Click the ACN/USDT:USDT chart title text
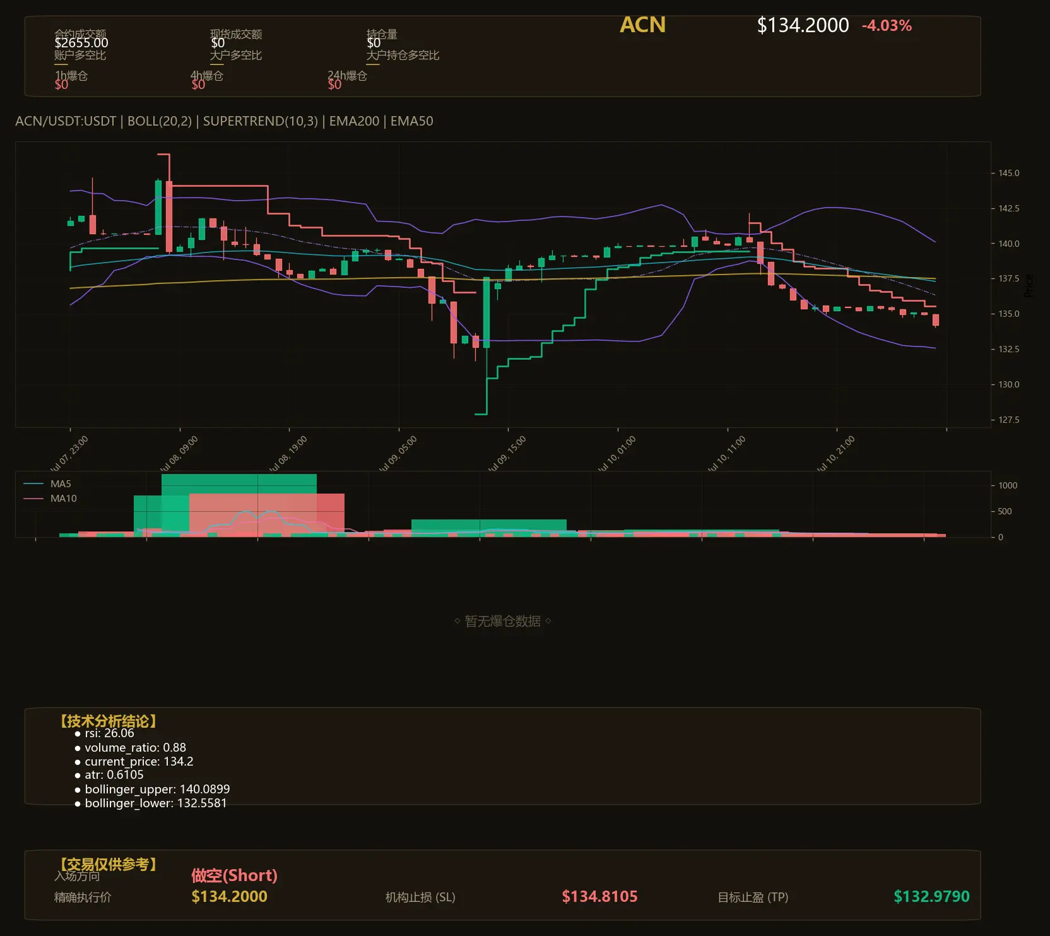1050x936 pixels. tap(66, 121)
